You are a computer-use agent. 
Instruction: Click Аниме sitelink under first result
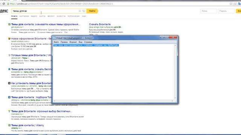pyautogui.click(x=14, y=32)
